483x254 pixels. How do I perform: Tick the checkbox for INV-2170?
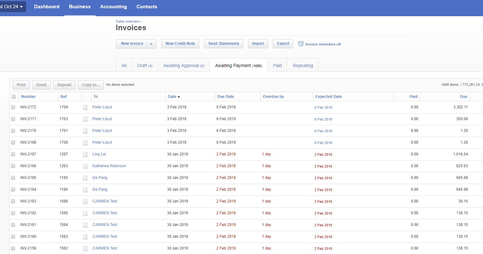[13, 131]
